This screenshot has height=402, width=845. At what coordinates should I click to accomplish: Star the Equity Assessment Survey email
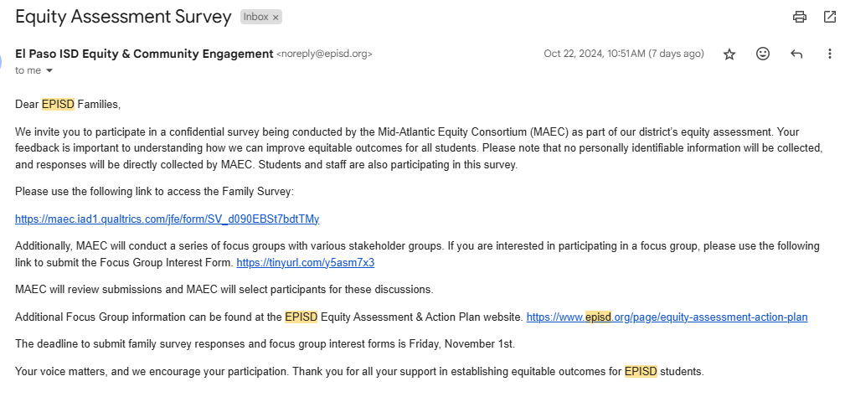[x=729, y=54]
